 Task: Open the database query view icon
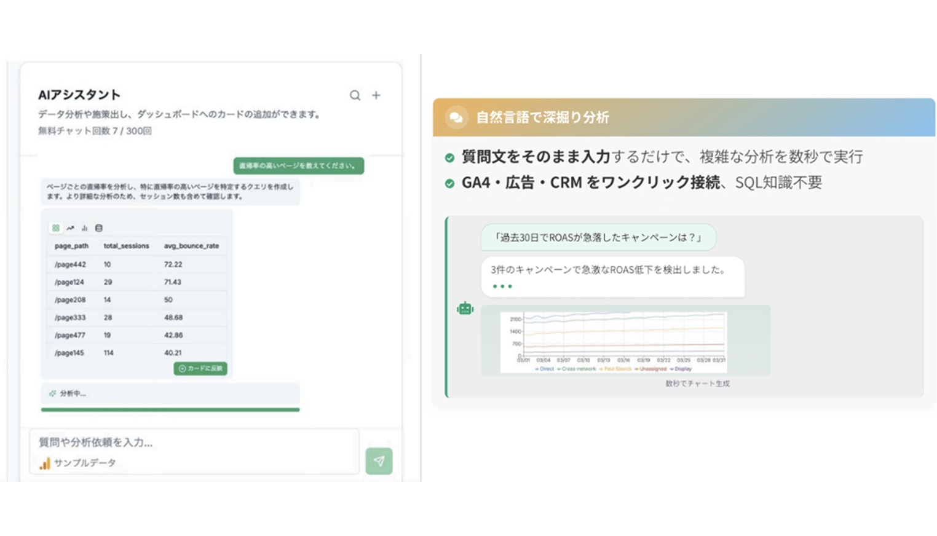click(x=98, y=228)
